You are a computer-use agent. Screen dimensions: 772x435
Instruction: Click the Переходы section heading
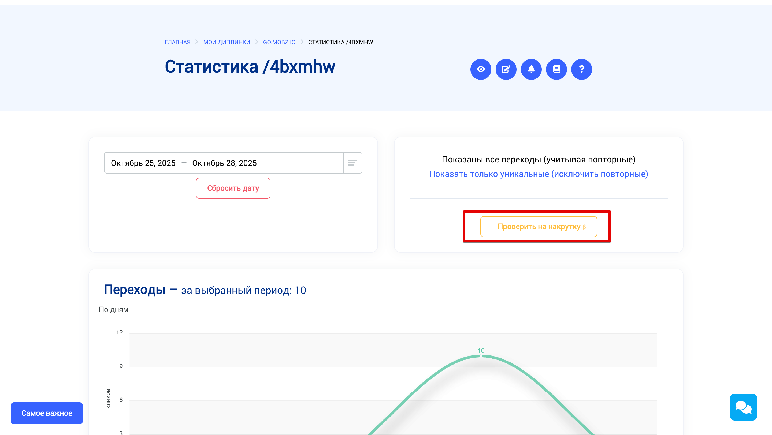pos(135,289)
